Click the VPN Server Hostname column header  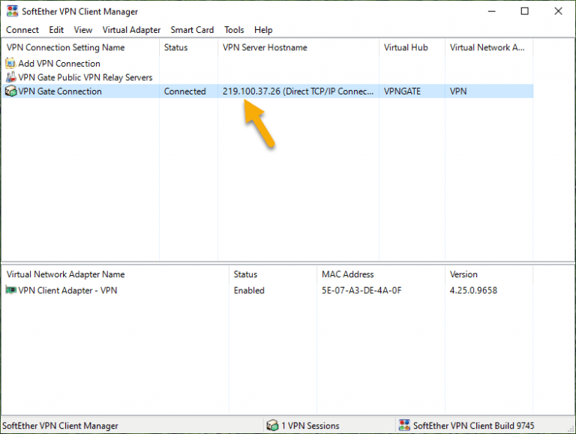point(265,47)
